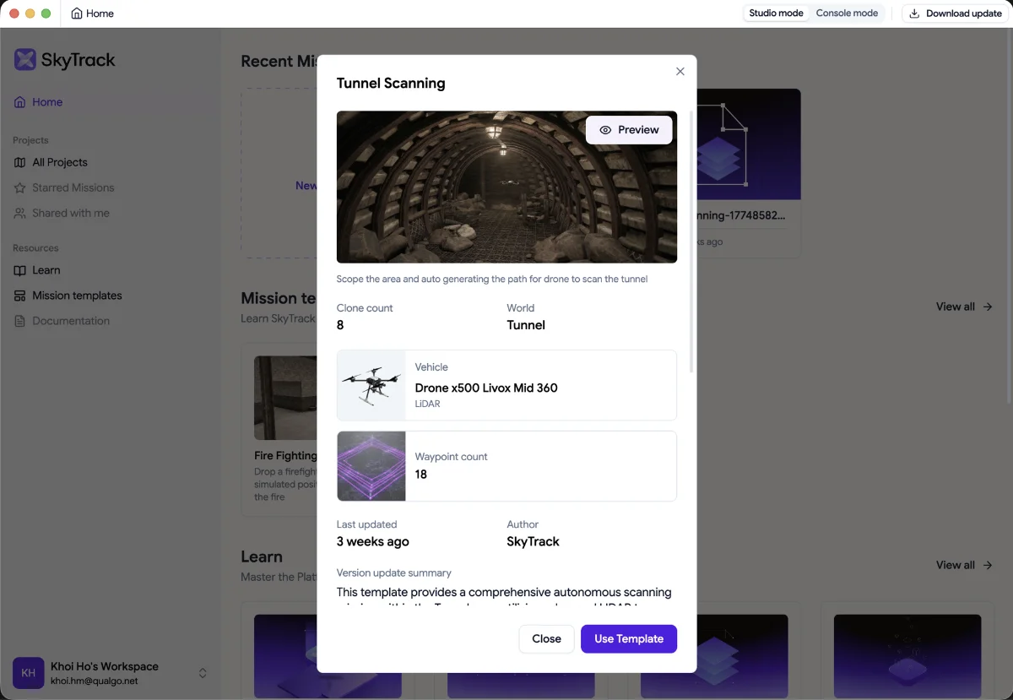
Task: Click the Khoi Ho's Workspace name
Action: (x=105, y=666)
